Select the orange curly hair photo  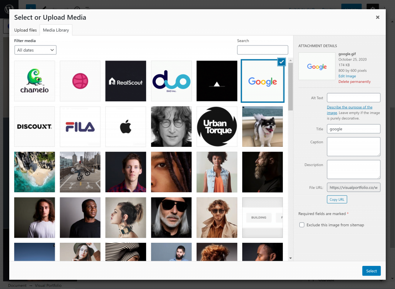coord(217,252)
